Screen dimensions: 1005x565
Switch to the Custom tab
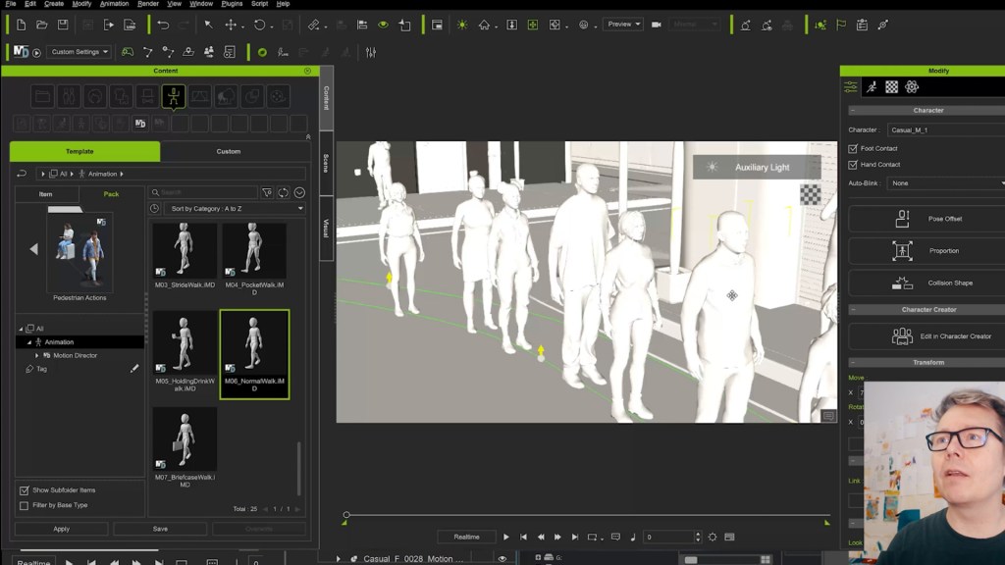229,151
